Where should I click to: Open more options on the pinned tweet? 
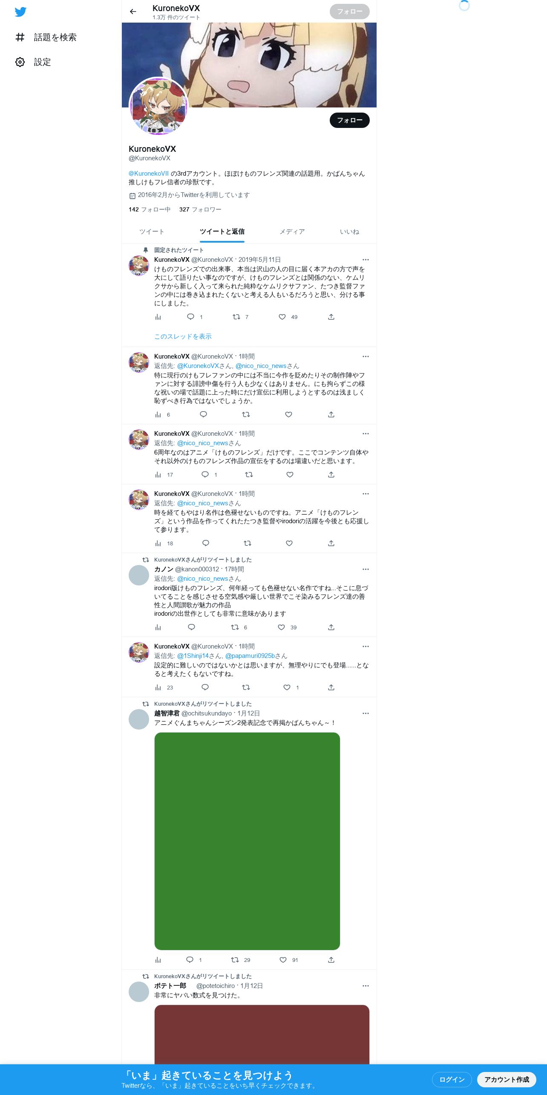pos(366,260)
